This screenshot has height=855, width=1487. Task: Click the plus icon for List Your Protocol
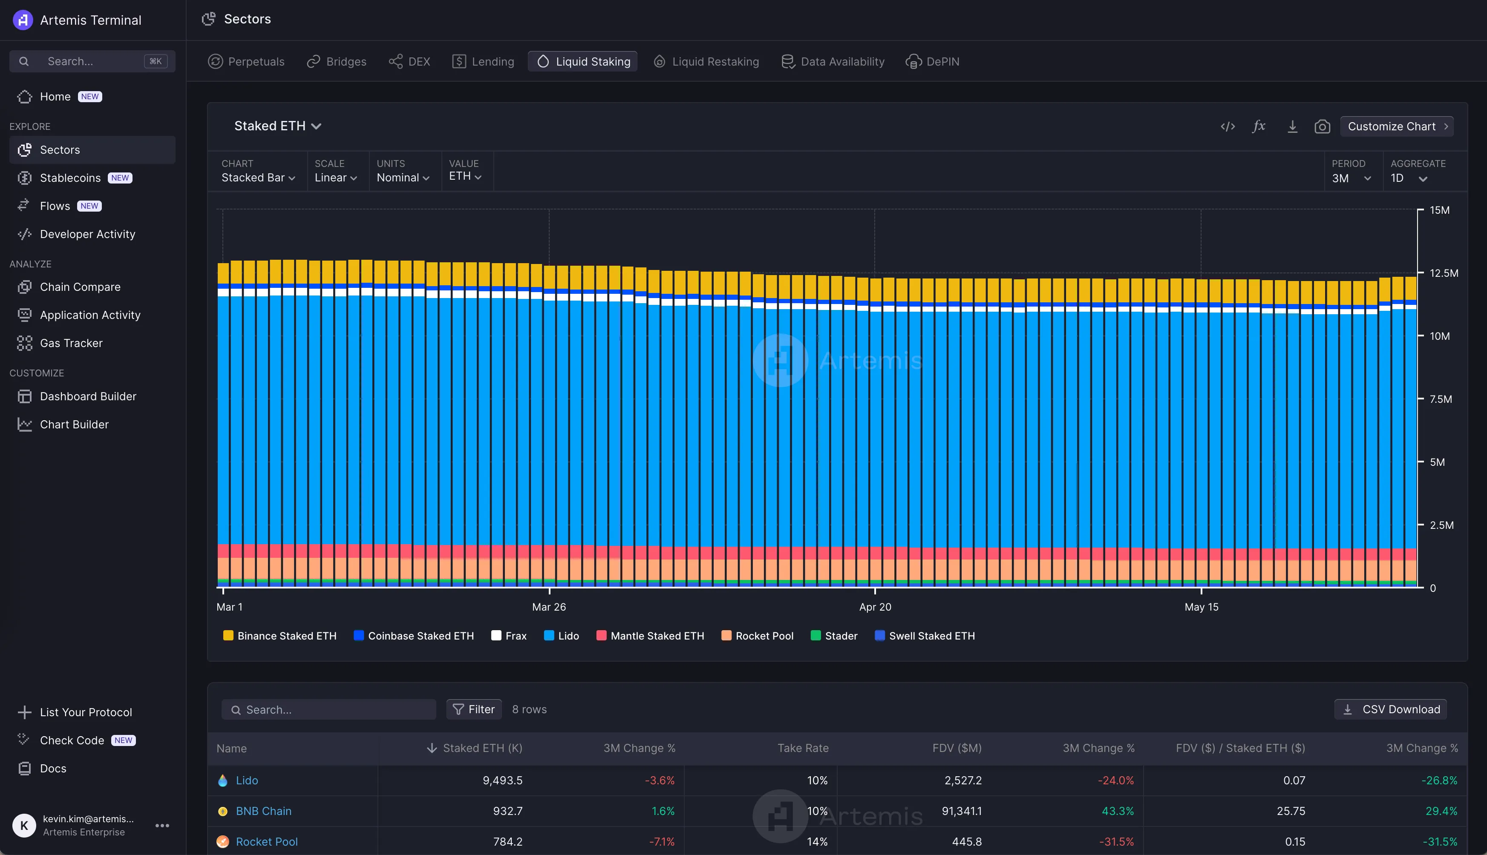coord(25,712)
